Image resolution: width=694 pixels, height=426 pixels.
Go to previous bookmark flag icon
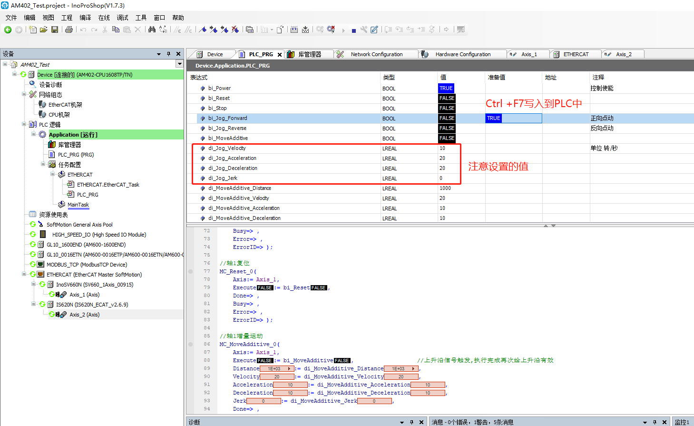(225, 30)
